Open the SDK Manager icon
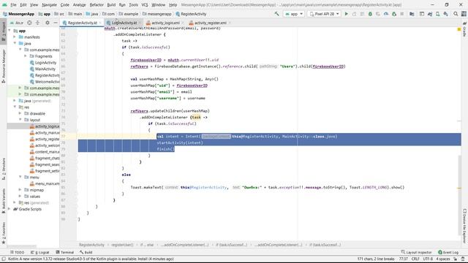 point(445,14)
